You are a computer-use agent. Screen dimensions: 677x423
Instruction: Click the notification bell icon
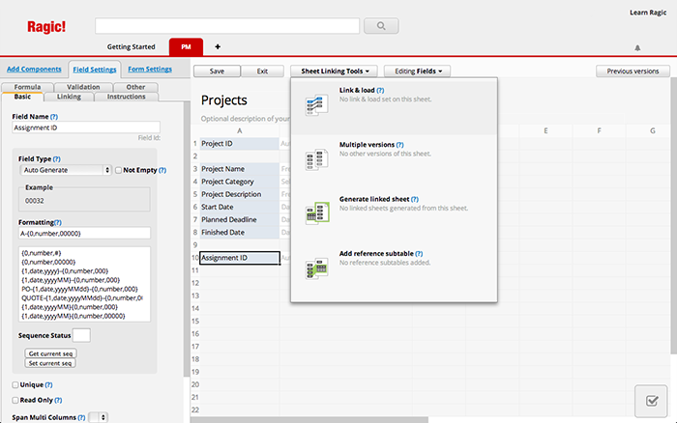637,47
